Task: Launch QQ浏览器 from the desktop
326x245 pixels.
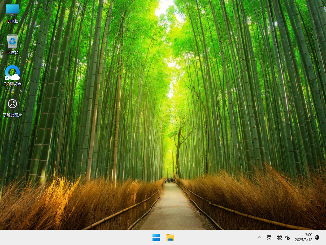Action: click(x=12, y=72)
